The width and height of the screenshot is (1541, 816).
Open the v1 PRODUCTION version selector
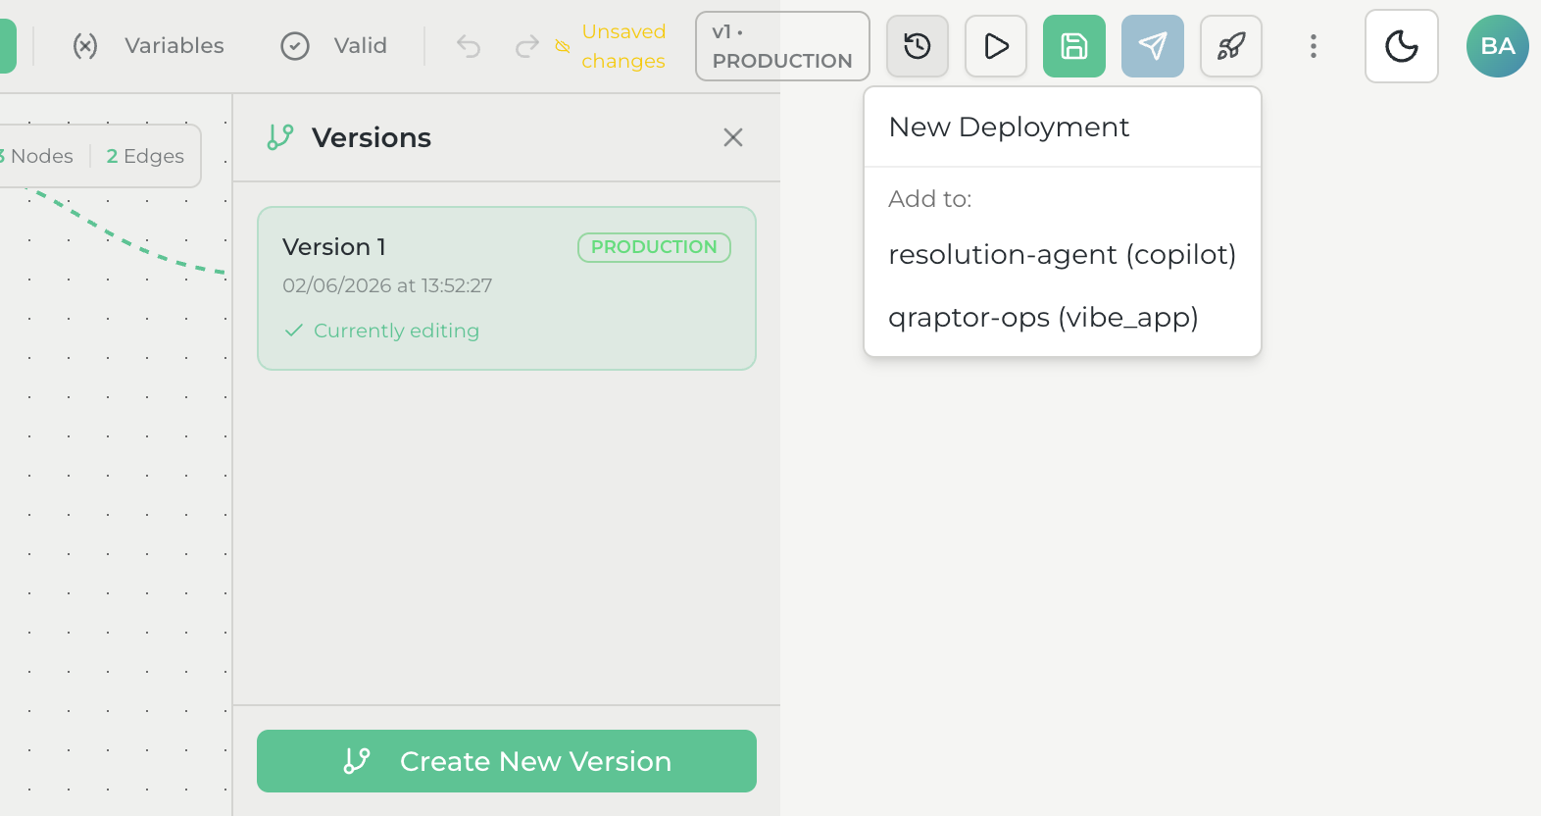(x=782, y=46)
